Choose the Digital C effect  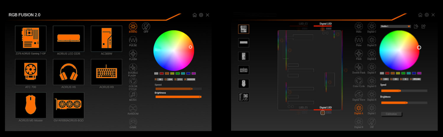coord(372,28)
